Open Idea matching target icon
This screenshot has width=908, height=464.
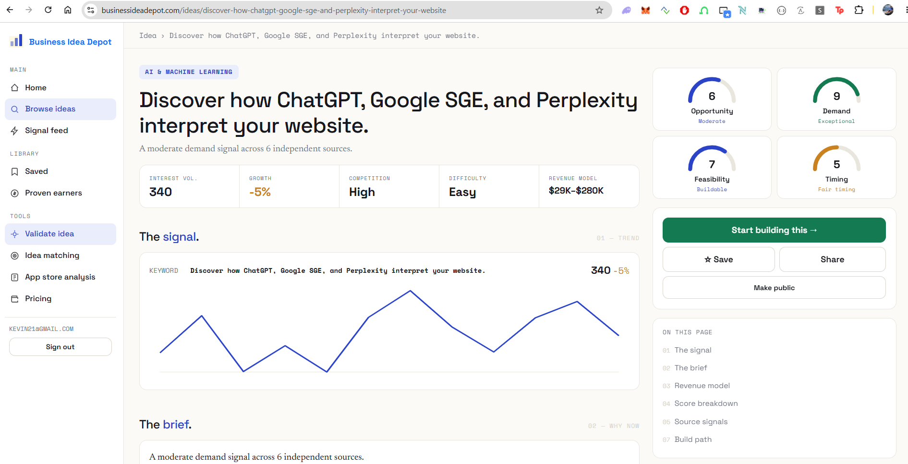coord(15,256)
